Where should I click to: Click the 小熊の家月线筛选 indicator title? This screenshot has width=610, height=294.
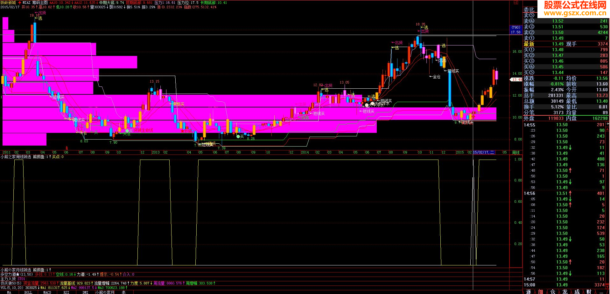[16, 270]
